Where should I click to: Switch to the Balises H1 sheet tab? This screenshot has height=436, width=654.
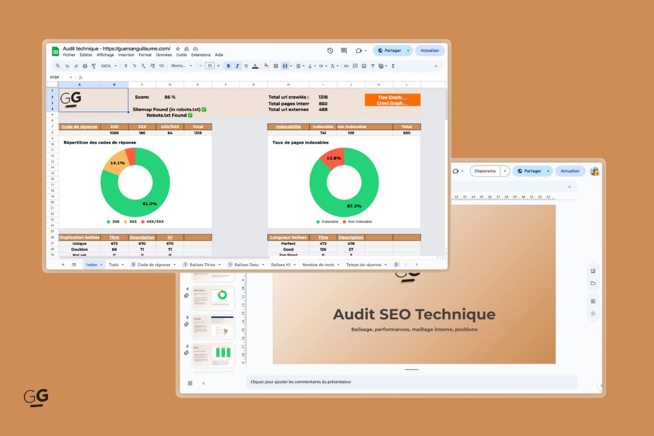(281, 264)
